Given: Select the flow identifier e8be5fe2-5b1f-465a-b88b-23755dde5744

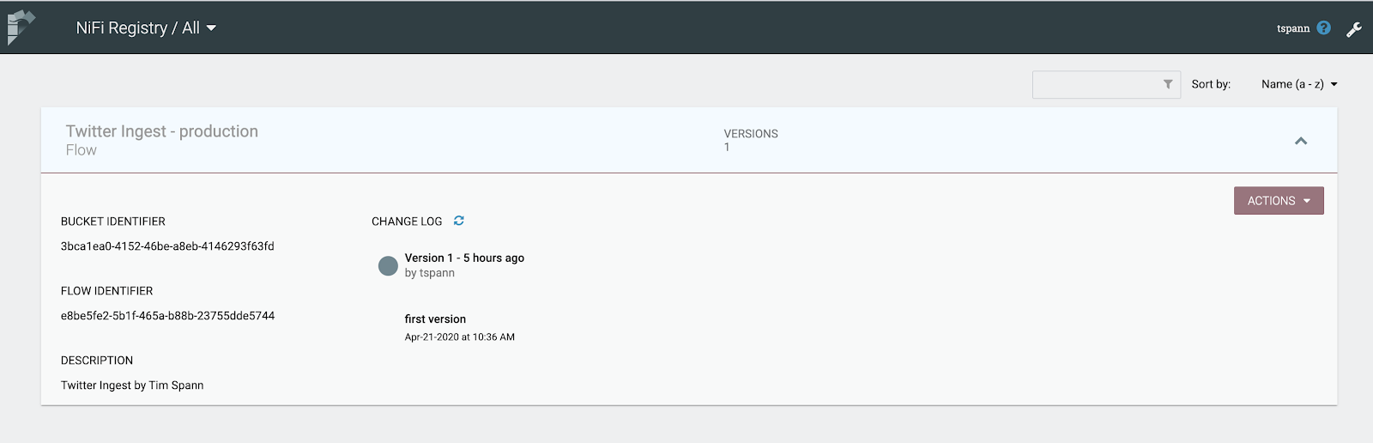Looking at the screenshot, I should tap(167, 316).
